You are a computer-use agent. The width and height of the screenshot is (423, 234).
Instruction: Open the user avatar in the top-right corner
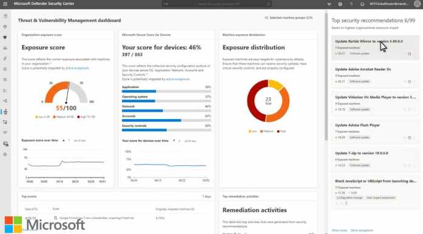point(418,4)
